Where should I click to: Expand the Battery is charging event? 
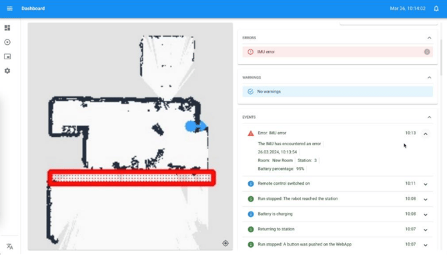coord(426,214)
